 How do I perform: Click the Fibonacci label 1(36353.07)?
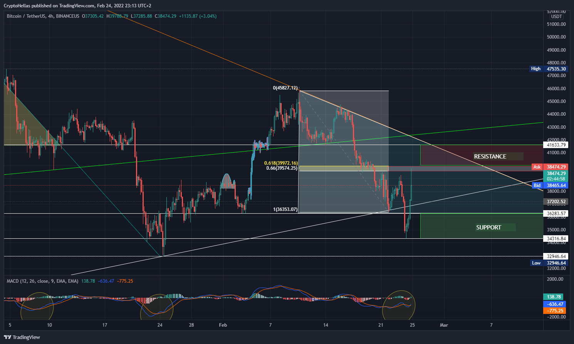[285, 209]
